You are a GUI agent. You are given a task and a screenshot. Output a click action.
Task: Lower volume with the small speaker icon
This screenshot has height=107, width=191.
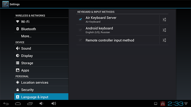(41, 103)
